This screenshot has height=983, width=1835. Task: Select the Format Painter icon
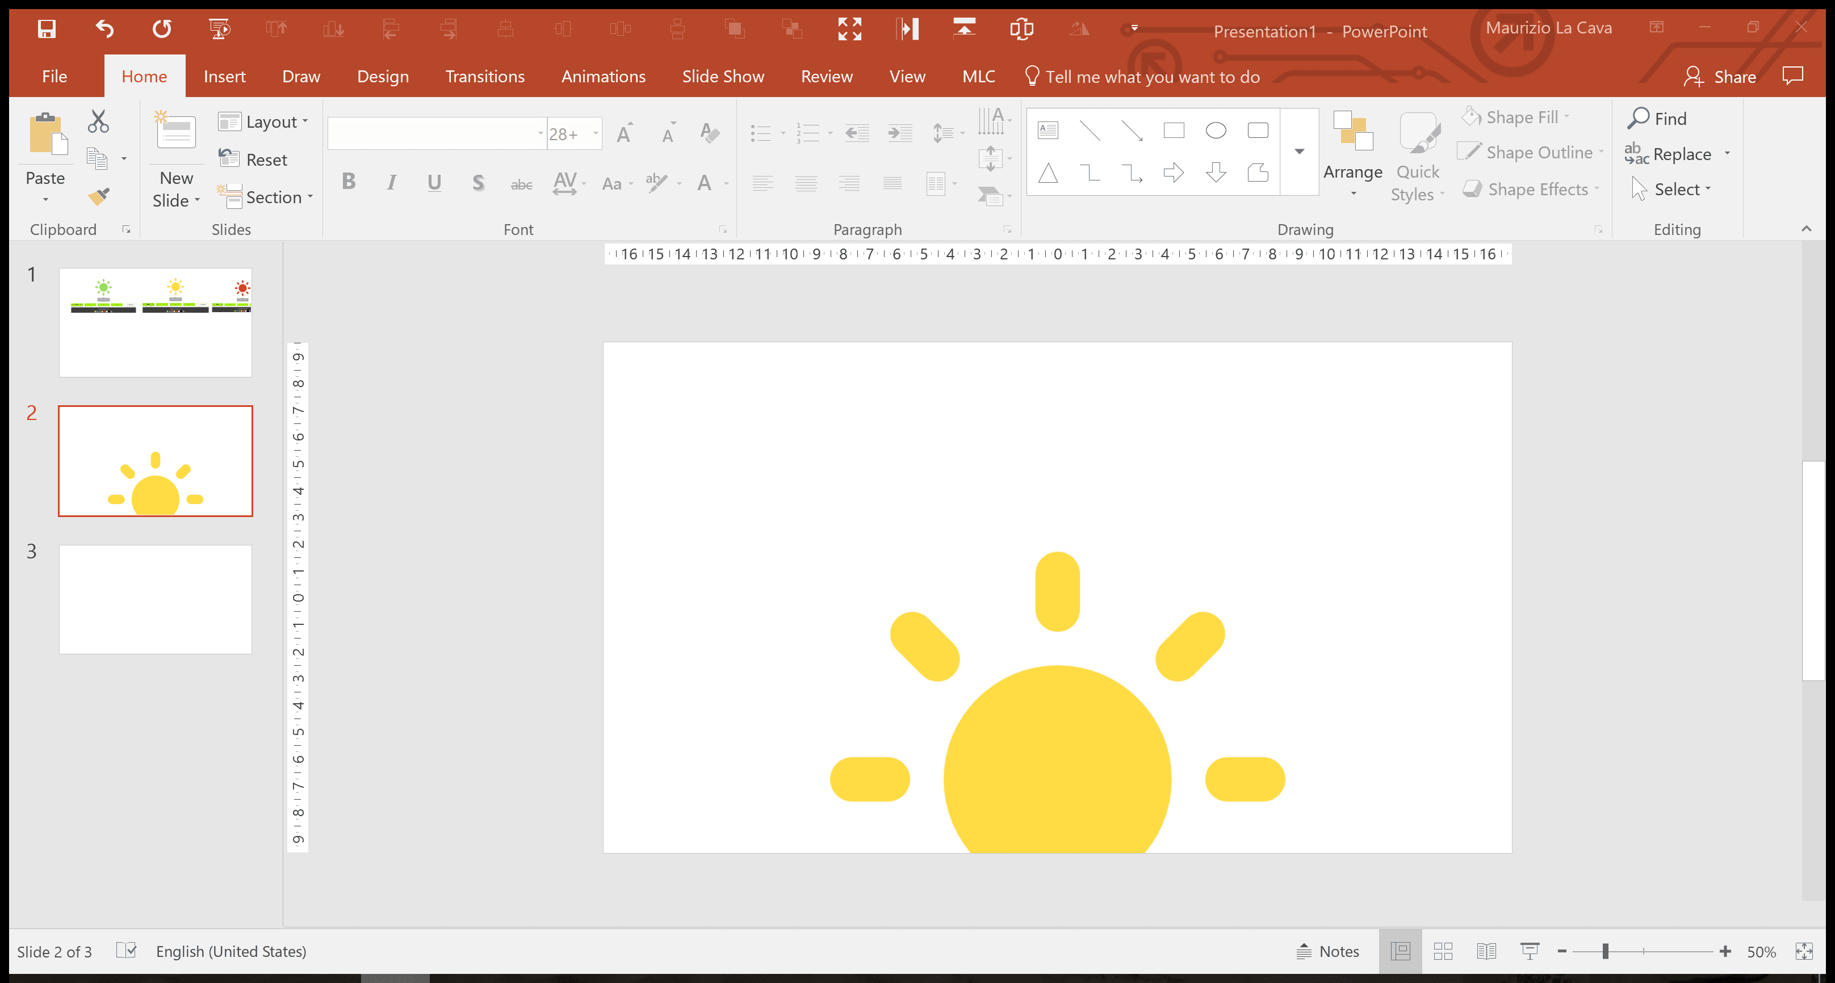[x=98, y=196]
